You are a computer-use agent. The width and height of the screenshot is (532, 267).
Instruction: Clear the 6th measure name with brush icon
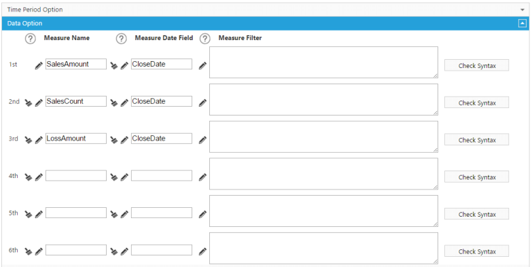(x=29, y=251)
